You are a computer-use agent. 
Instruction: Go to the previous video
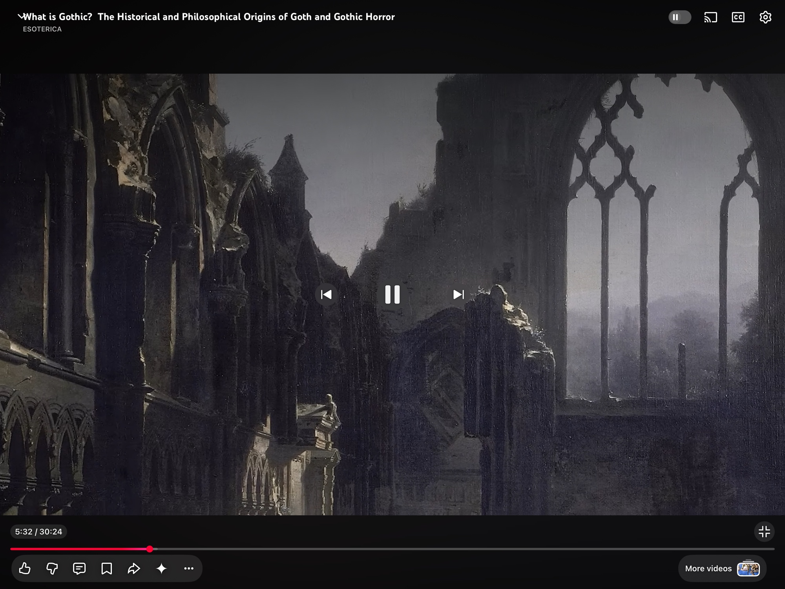[x=326, y=294]
